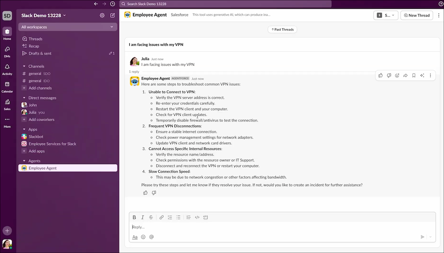Collapse the Channels section
The height and width of the screenshot is (253, 444).
tap(24, 66)
